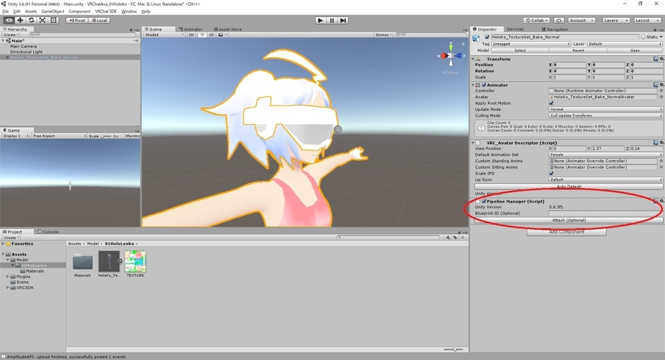Collapse the Transform component
This screenshot has width=665, height=360.
(473, 59)
